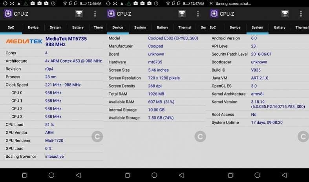309x182 pixels.
Task: Select the Device tab in the third panel
Action: click(x=235, y=27)
